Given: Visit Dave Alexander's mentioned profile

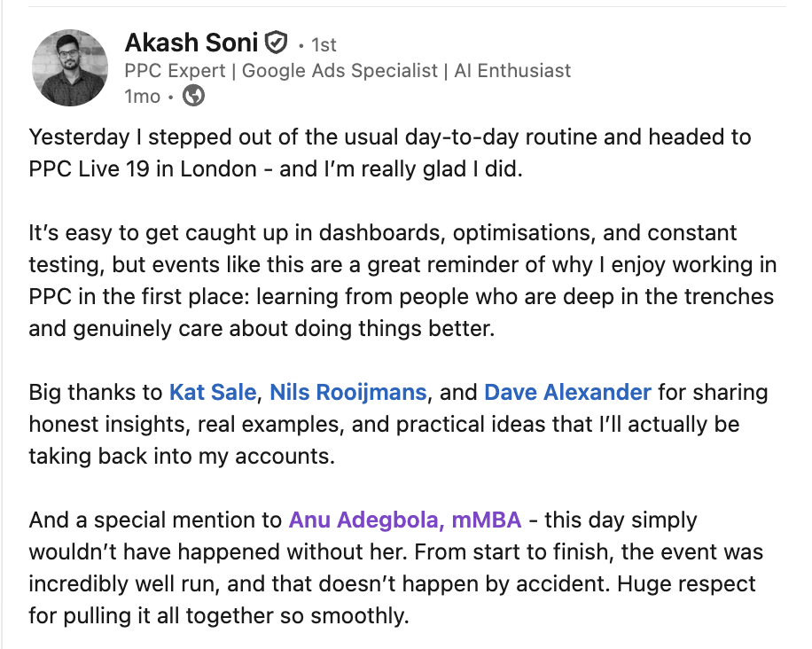Looking at the screenshot, I should [x=567, y=392].
